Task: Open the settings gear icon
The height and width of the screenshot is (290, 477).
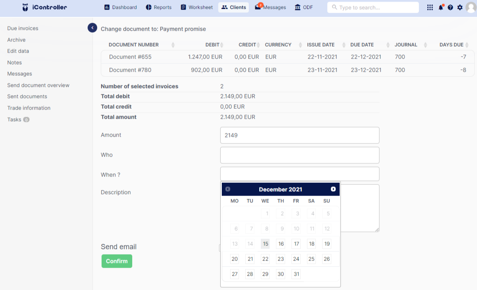Action: [x=460, y=7]
